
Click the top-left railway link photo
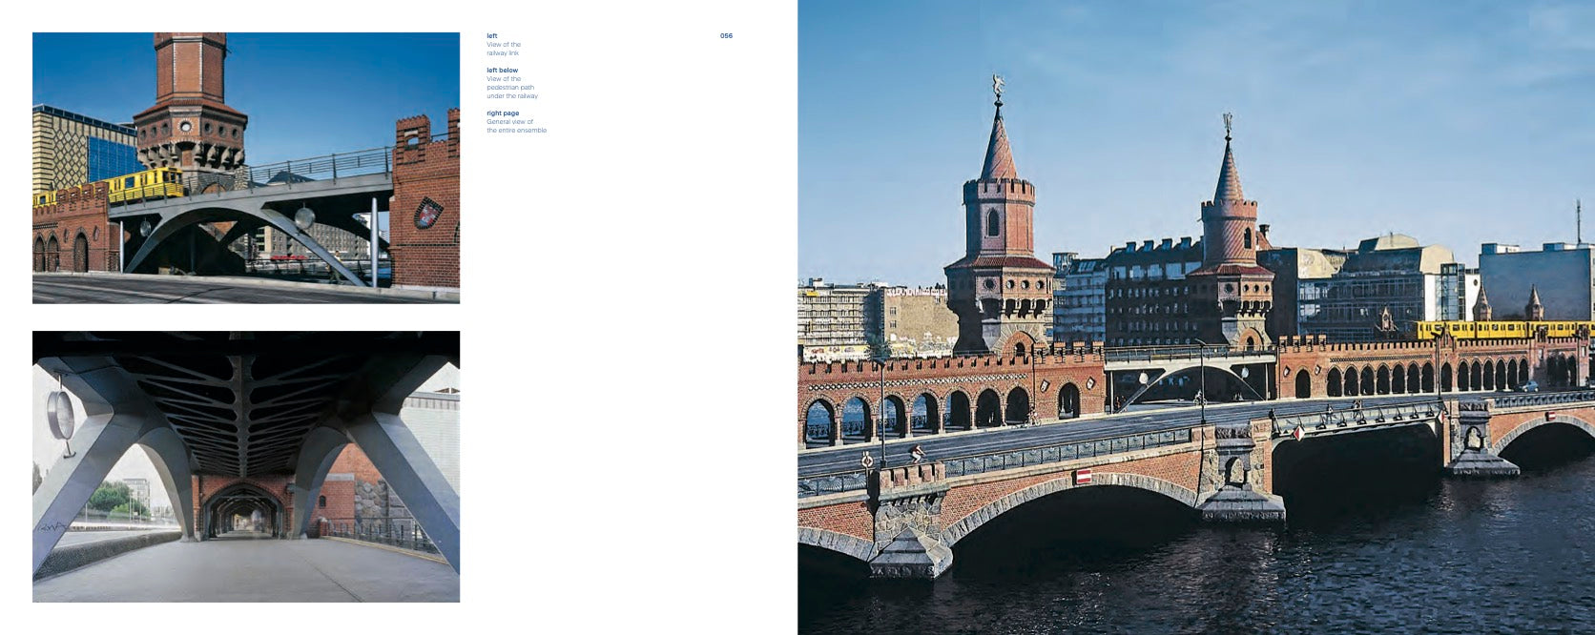click(245, 168)
